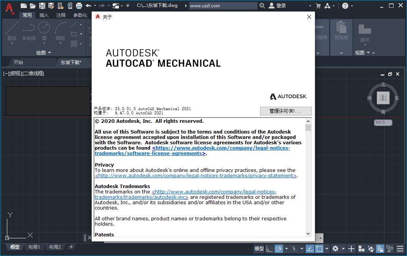Viewport: 407px width, 256px height.
Task: Toggle Object Snap Tracking in status bar
Action: coord(310,249)
